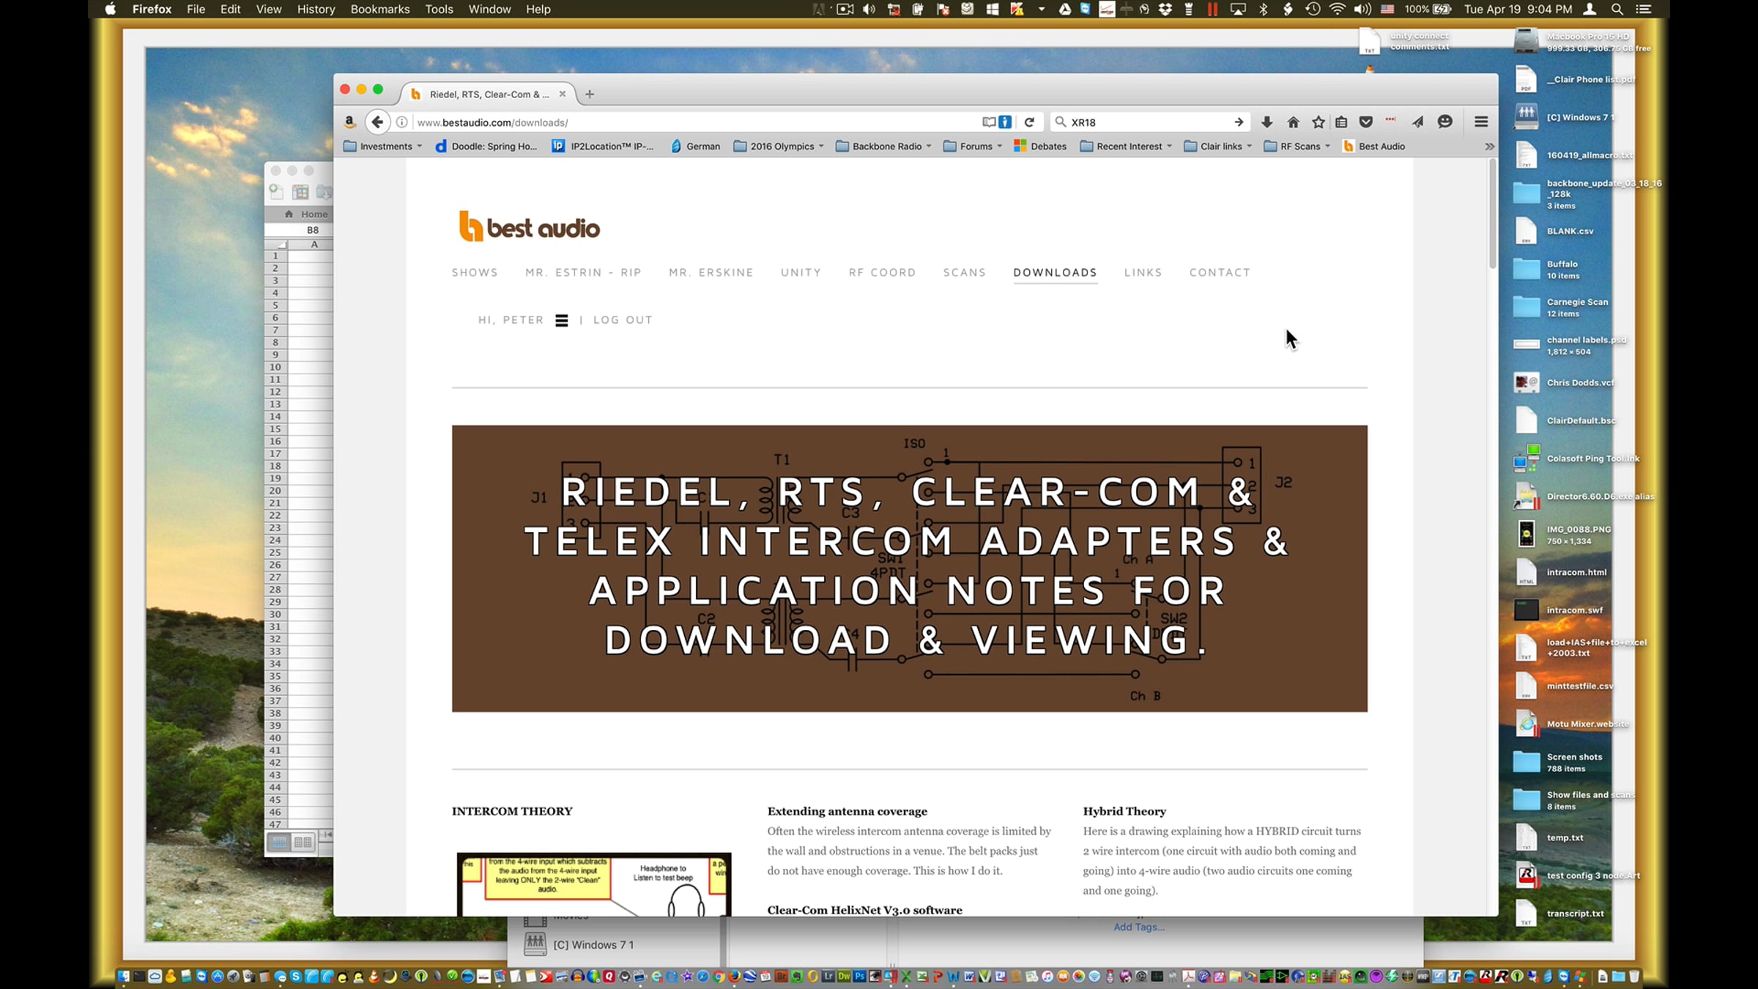Navigate to the SCANS page
The width and height of the screenshot is (1758, 989).
coord(965,273)
